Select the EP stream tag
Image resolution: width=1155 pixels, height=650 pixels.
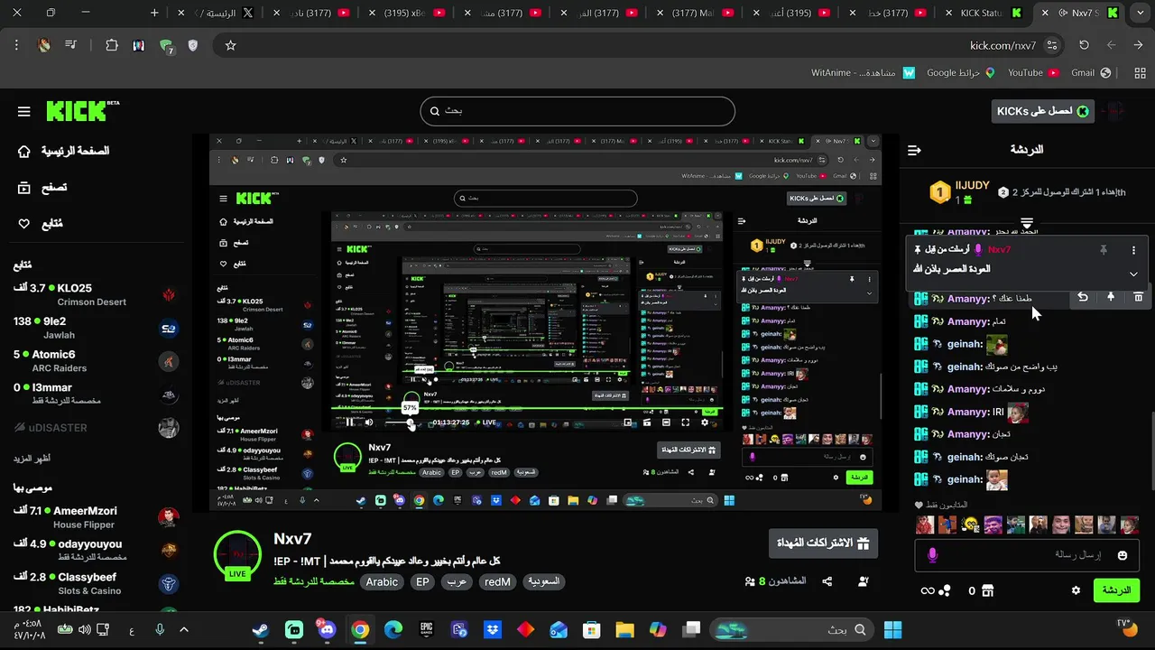[x=422, y=582]
